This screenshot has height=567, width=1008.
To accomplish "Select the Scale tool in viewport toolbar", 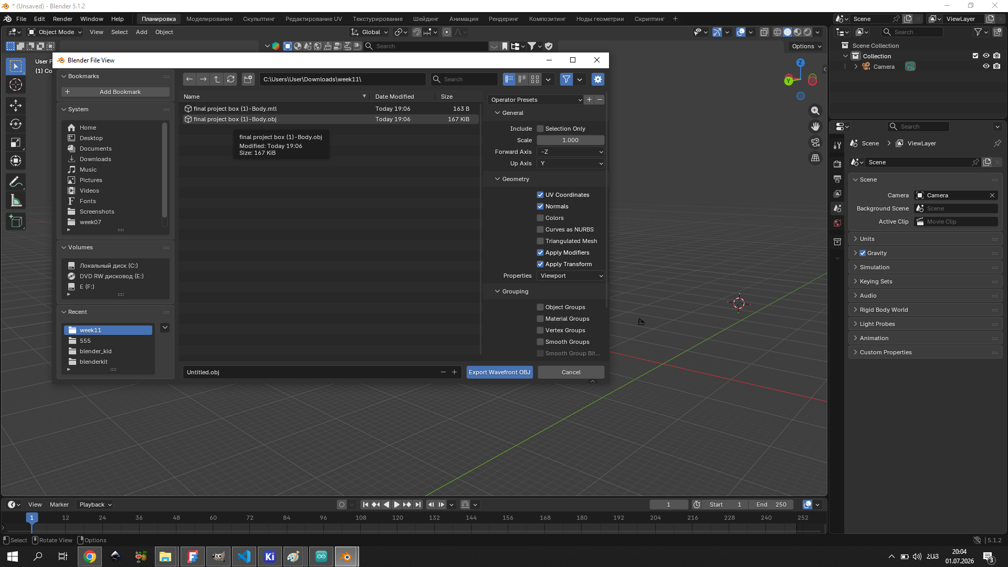I will (16, 142).
